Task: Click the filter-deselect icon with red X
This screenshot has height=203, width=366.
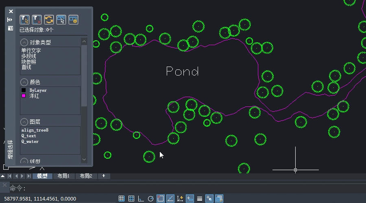Action: coord(37,19)
